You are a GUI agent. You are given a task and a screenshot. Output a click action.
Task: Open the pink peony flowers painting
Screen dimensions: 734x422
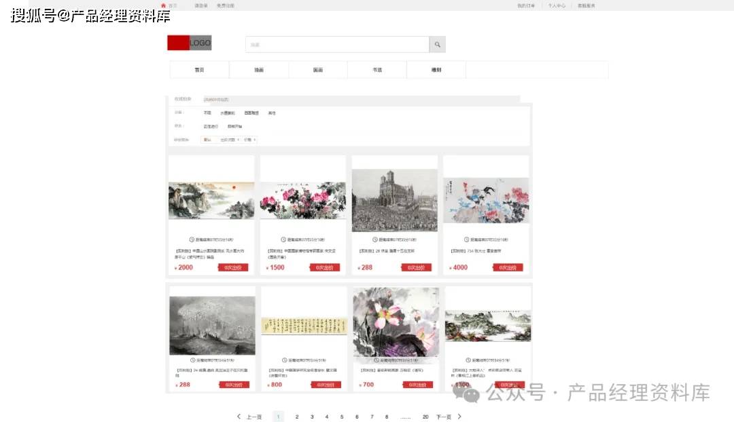click(x=303, y=201)
